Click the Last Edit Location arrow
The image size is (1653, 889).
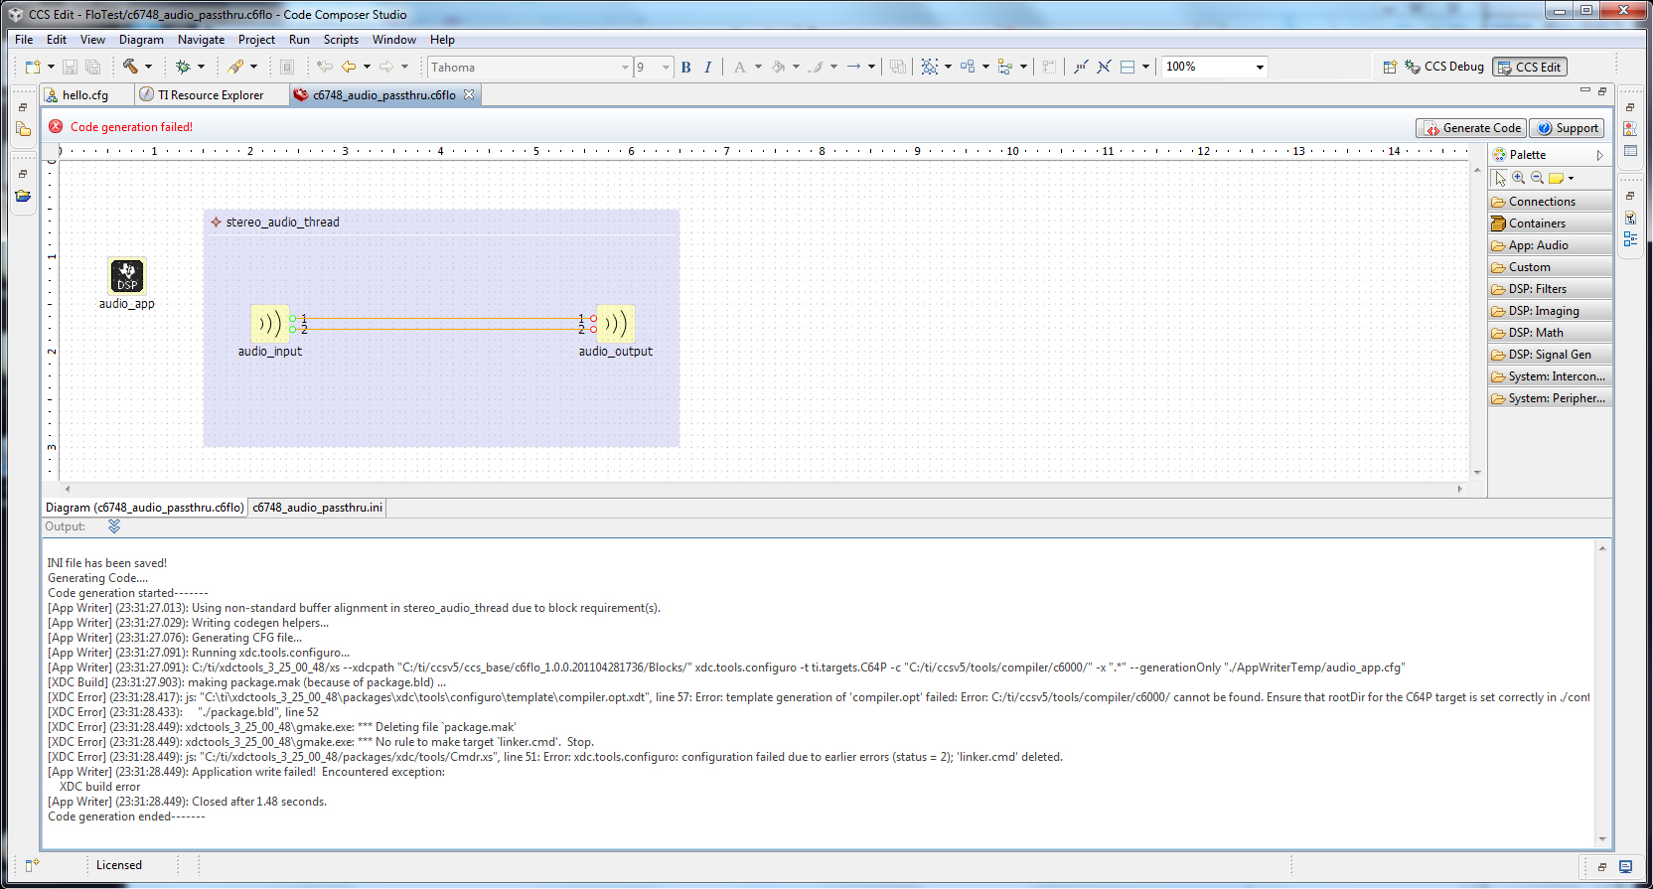[325, 67]
